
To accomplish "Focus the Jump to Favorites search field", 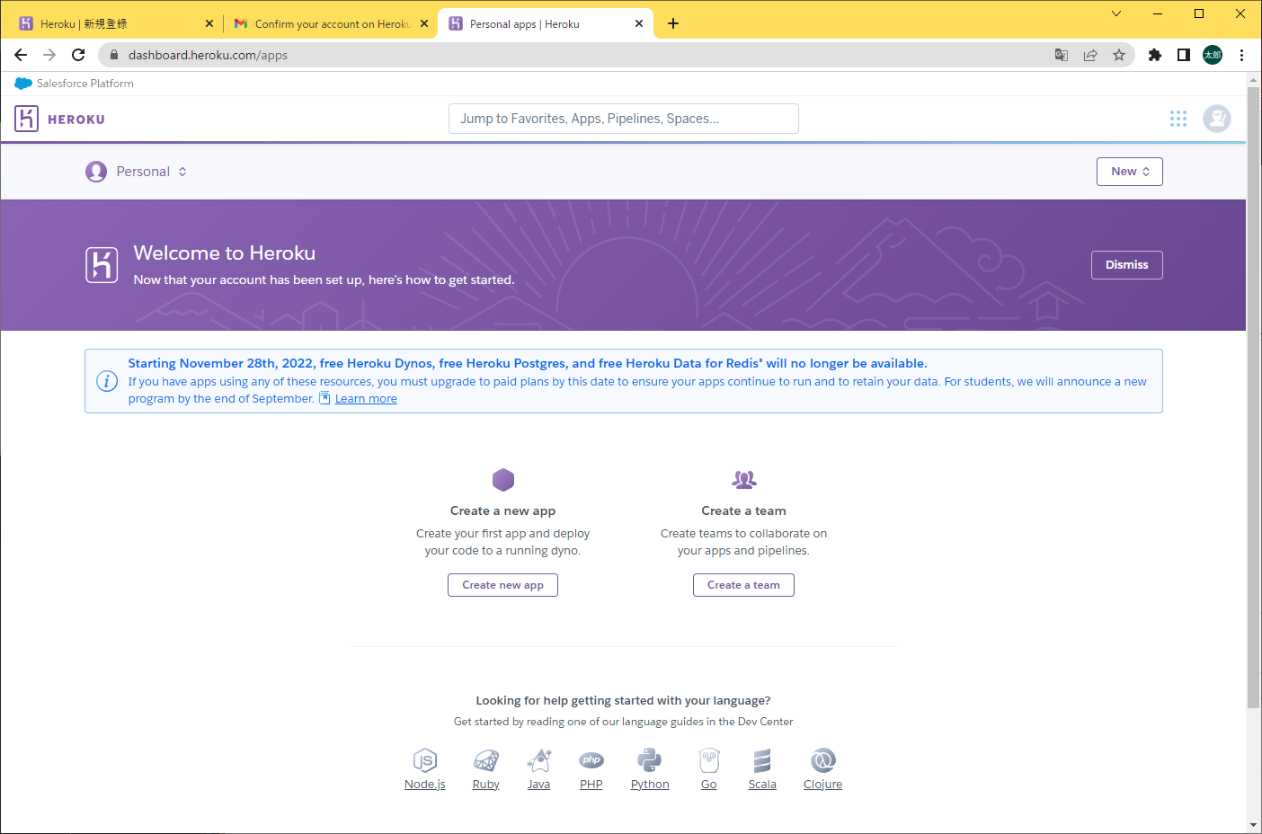I will (624, 119).
